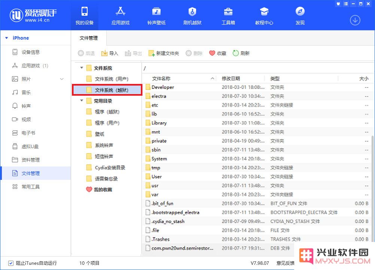The height and width of the screenshot is (270, 375).
Task: Select 程序 (越狱) tree item
Action: (103, 111)
